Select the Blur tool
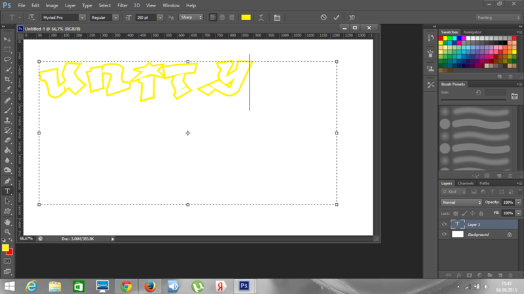The width and height of the screenshot is (524, 294). pyautogui.click(x=7, y=160)
